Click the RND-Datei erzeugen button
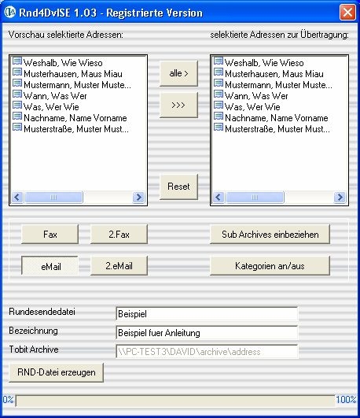 point(56,372)
